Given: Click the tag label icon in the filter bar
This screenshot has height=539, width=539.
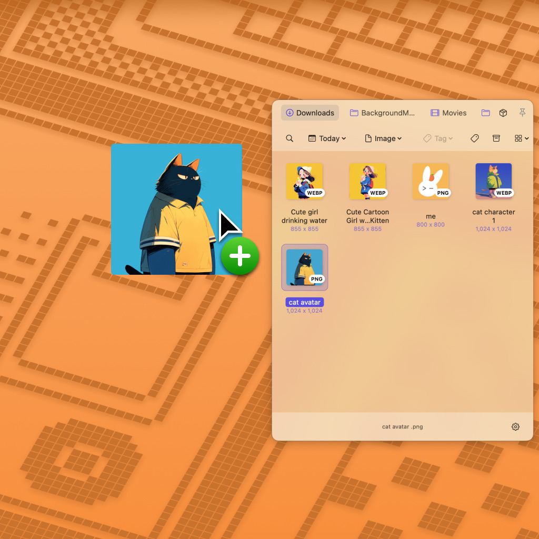Looking at the screenshot, I should click(x=474, y=138).
